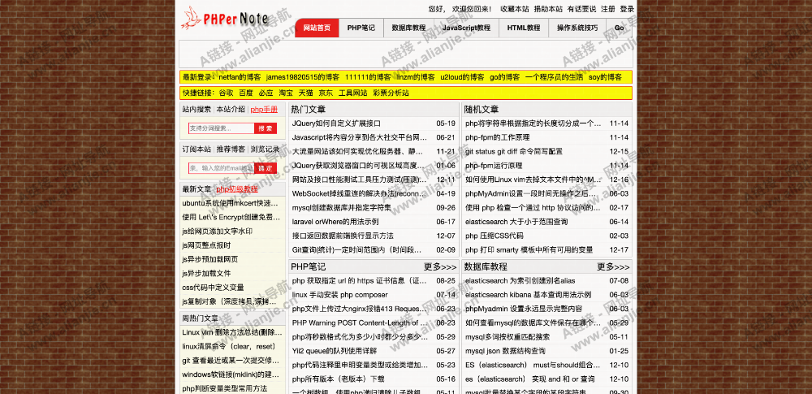Click the 登录 link
812x394 pixels.
pyautogui.click(x=627, y=9)
